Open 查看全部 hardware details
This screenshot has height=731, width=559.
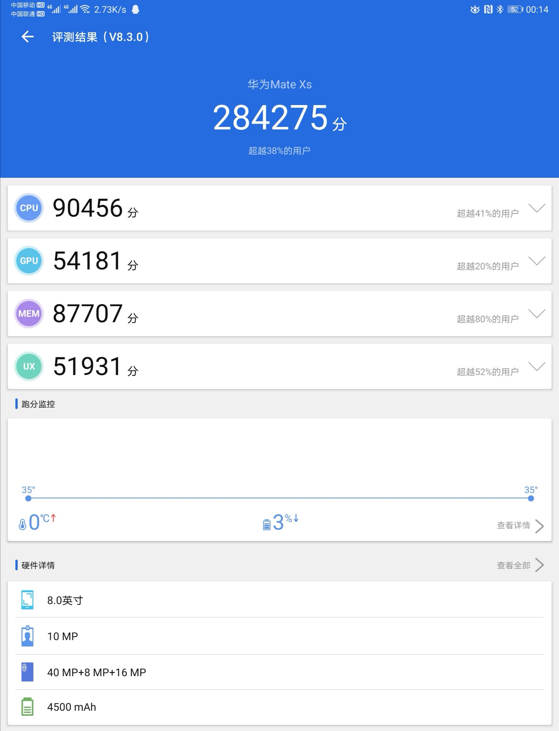[520, 565]
